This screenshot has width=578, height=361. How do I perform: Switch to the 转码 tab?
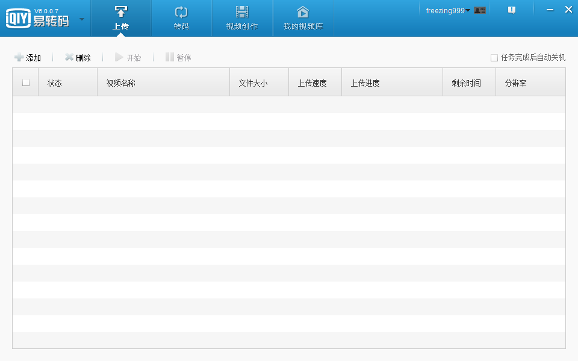(x=181, y=18)
